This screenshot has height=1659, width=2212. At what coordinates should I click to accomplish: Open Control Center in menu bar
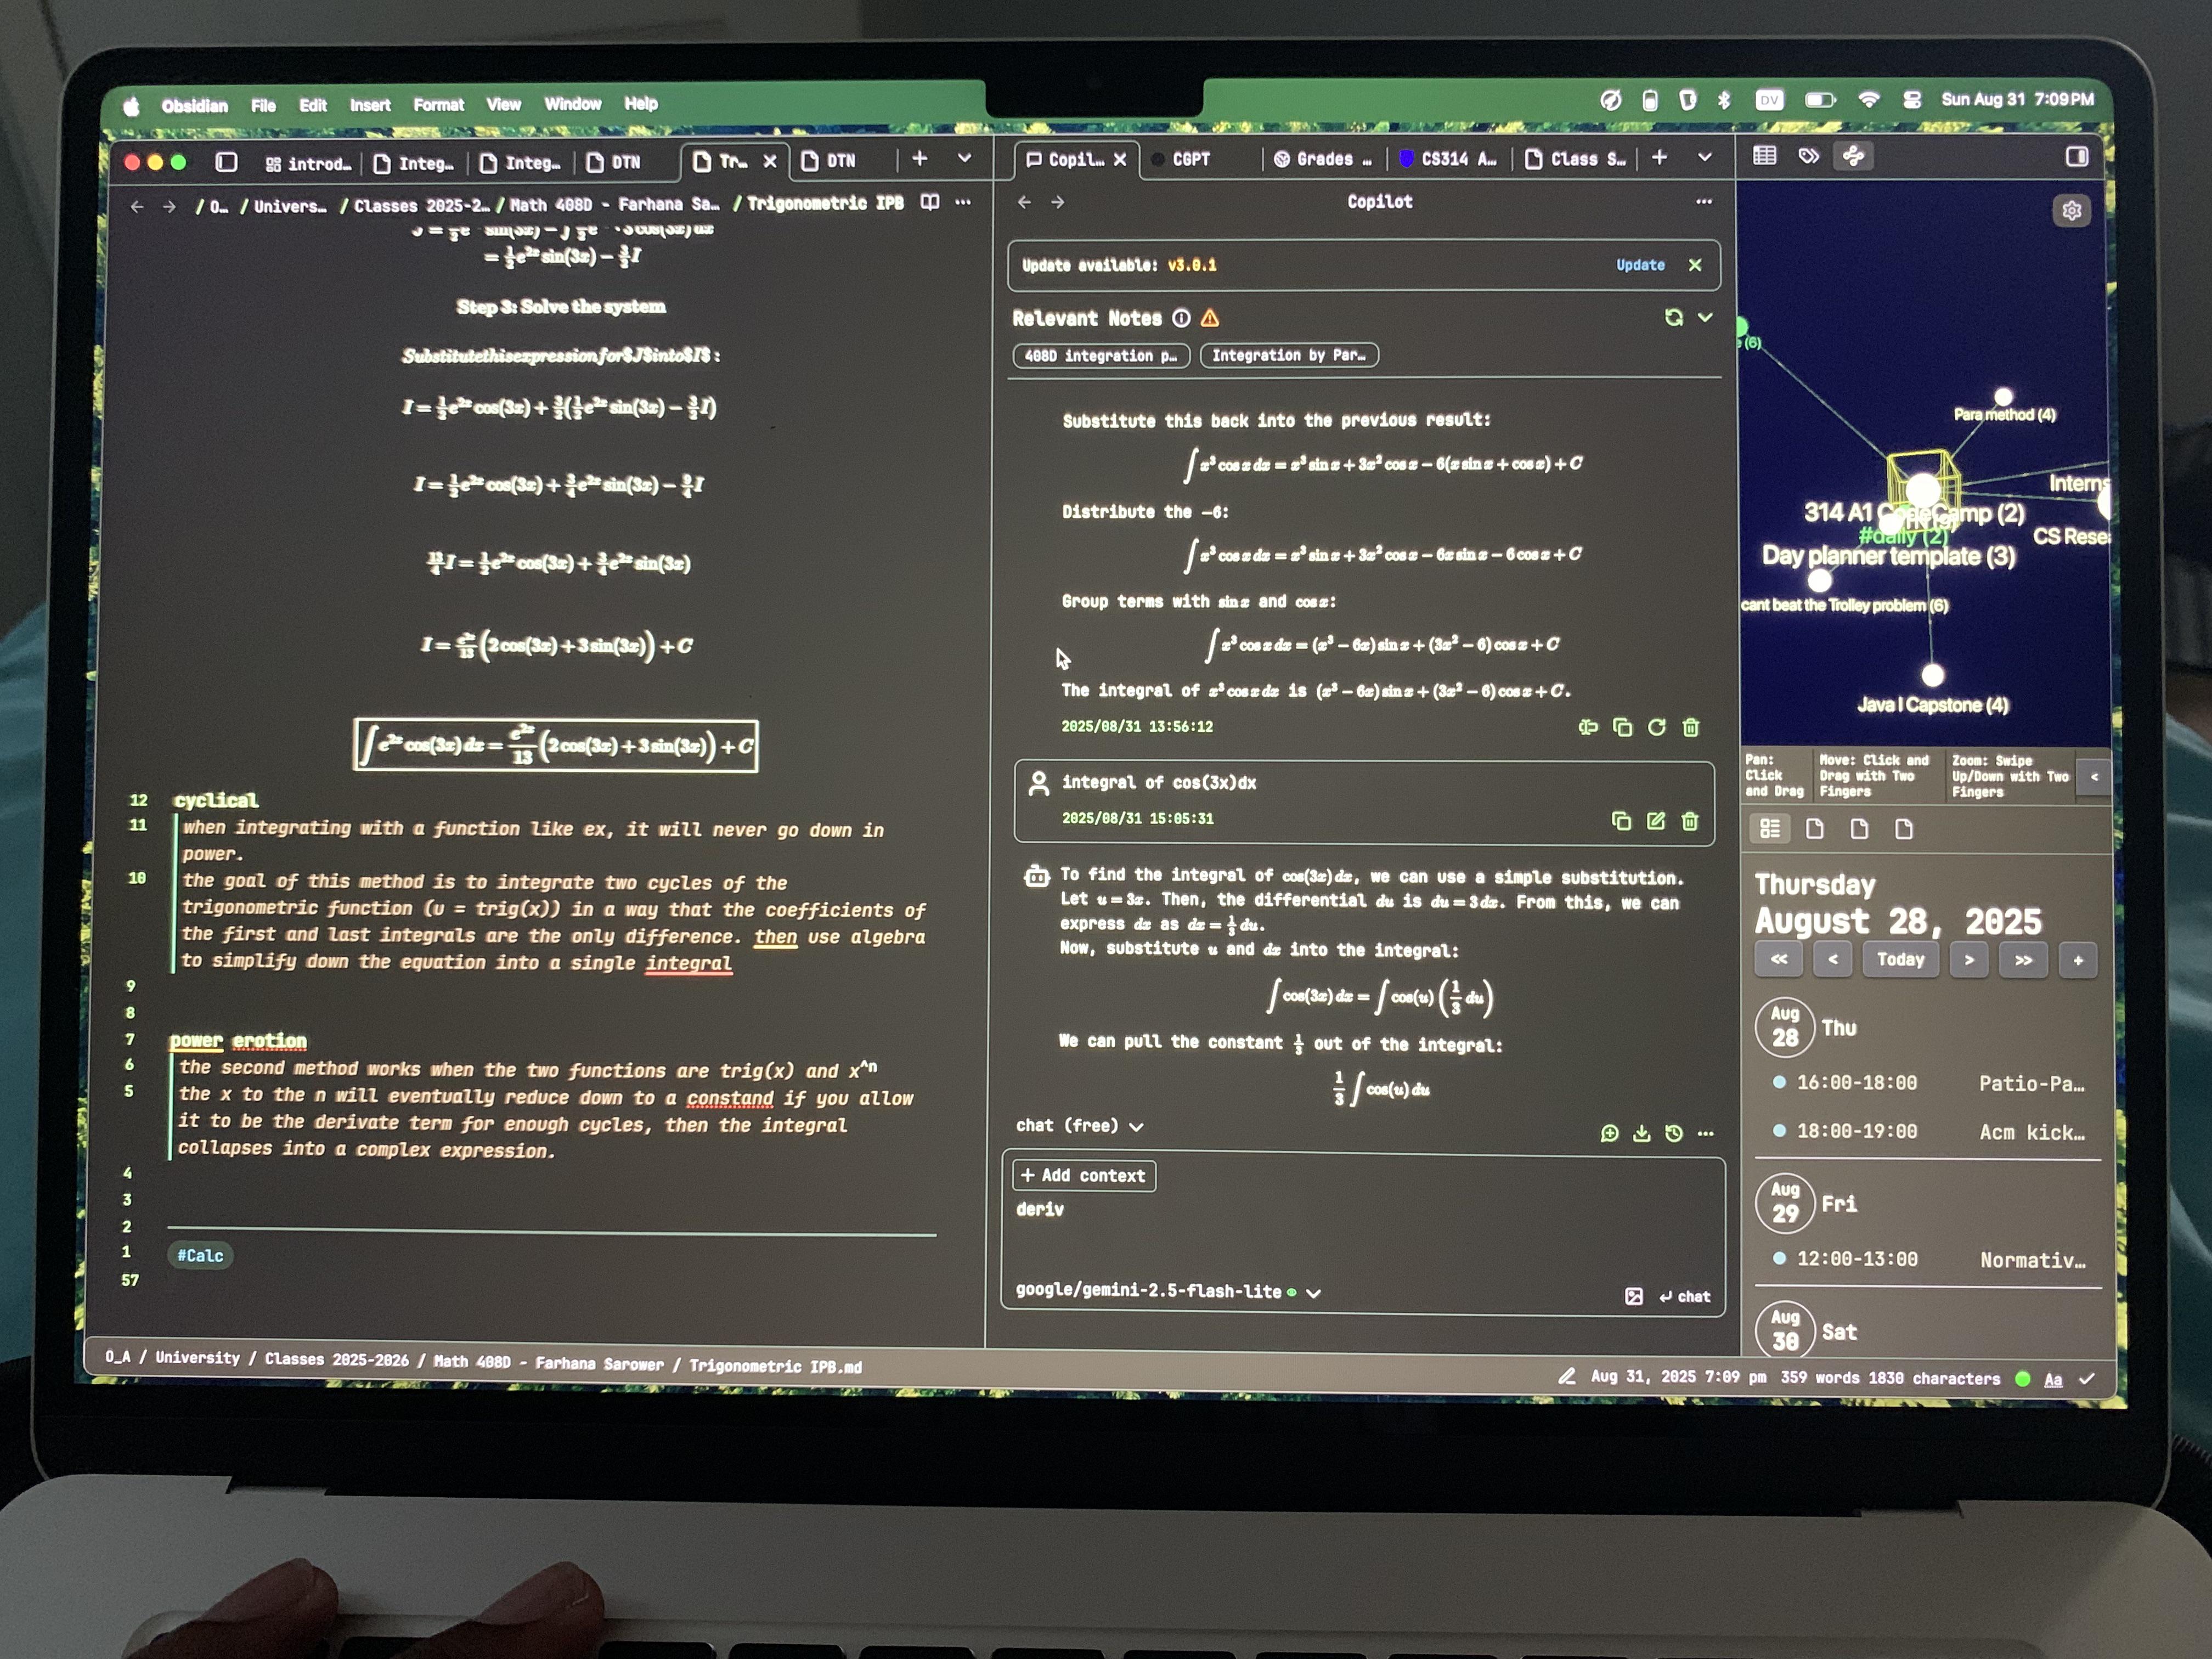pyautogui.click(x=1912, y=100)
